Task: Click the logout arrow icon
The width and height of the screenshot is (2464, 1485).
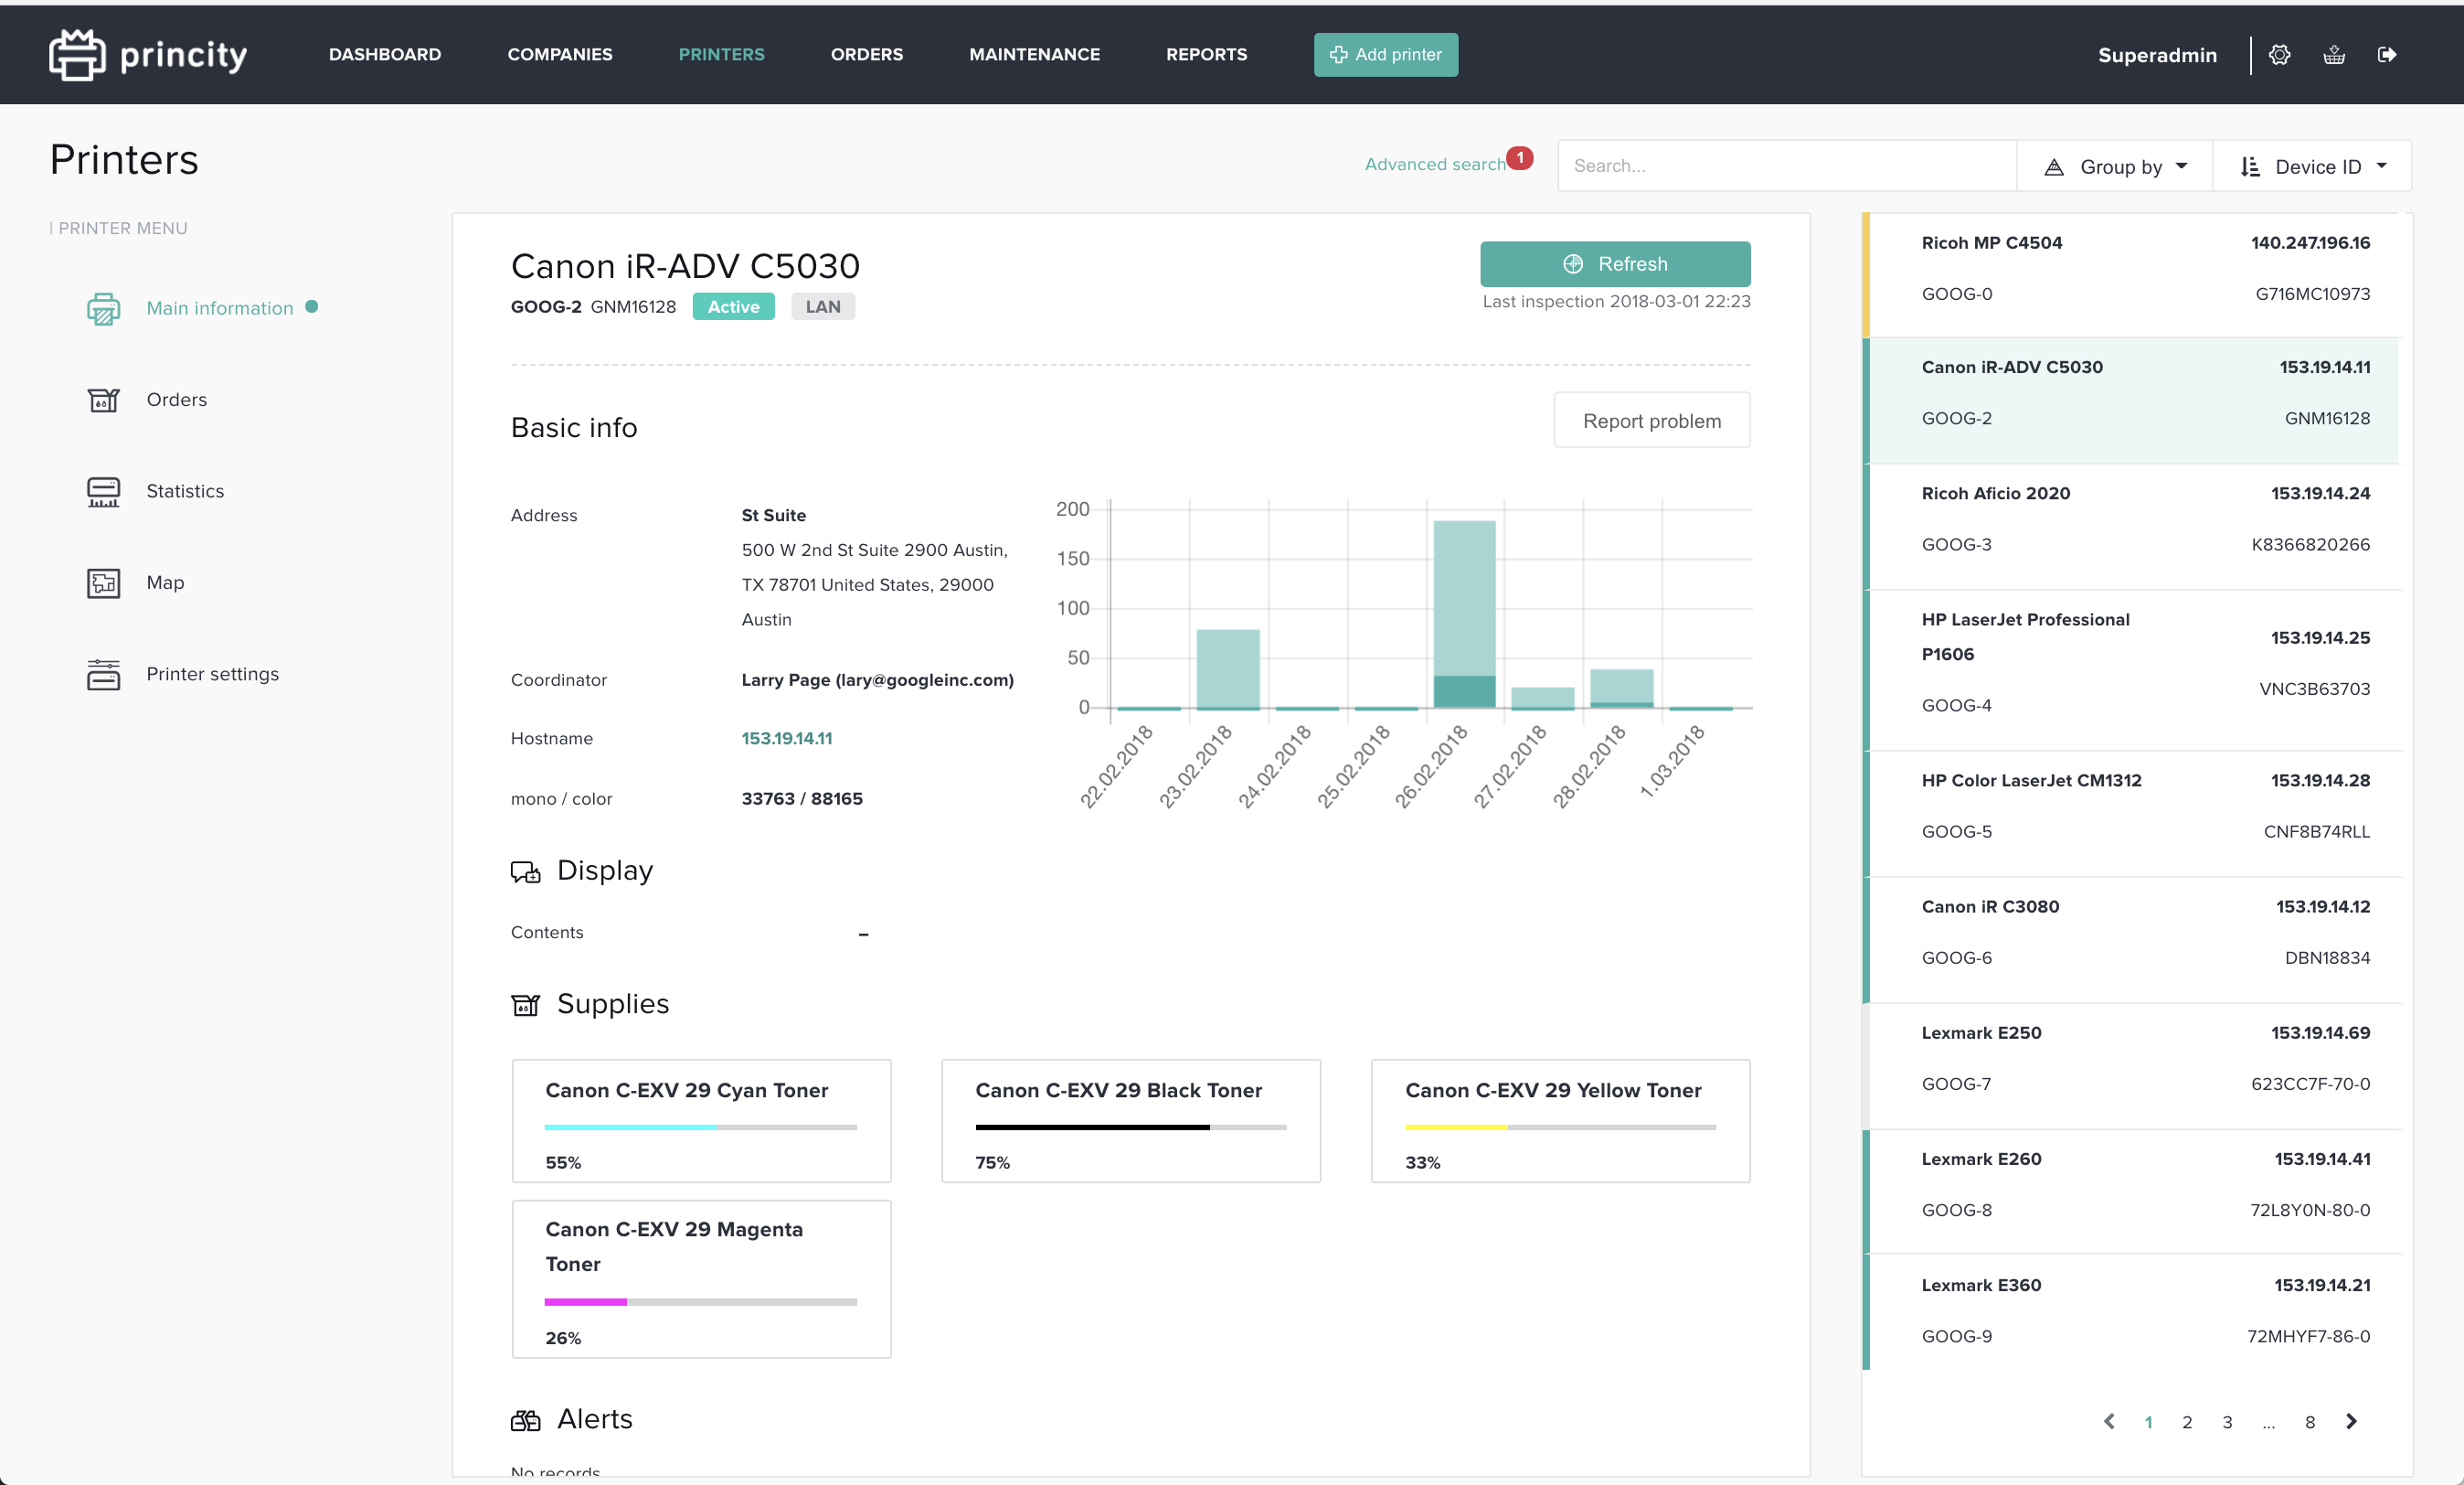Action: (2387, 55)
